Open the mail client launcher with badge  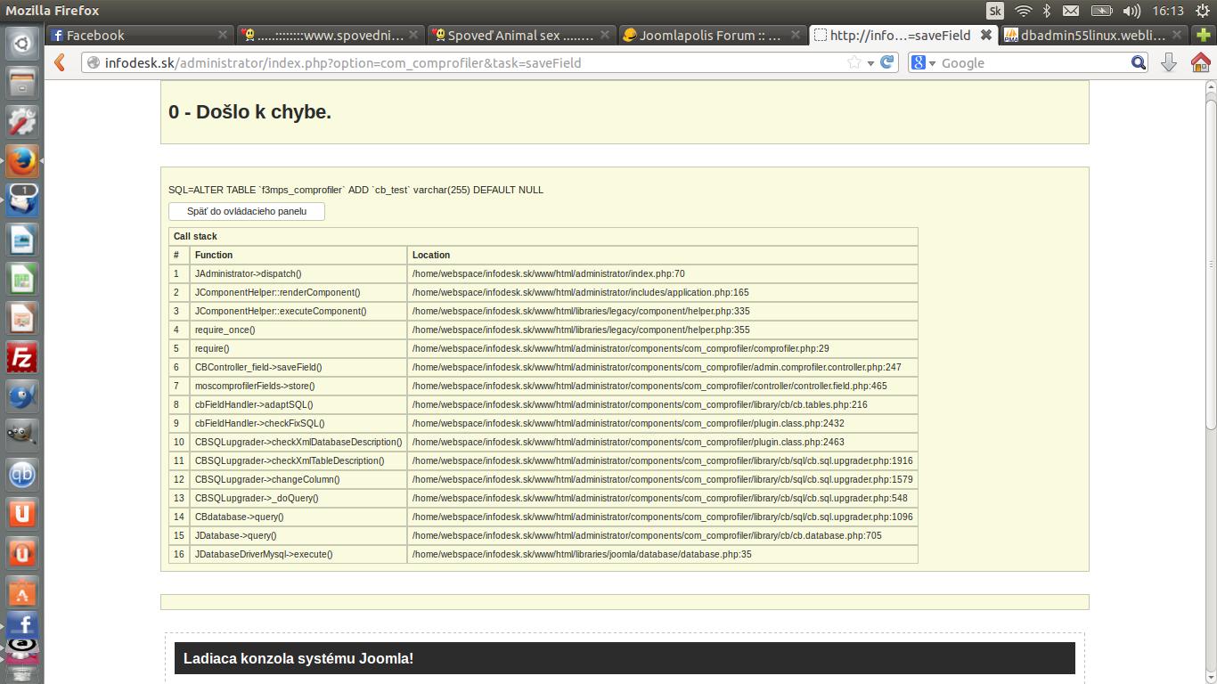pyautogui.click(x=22, y=201)
